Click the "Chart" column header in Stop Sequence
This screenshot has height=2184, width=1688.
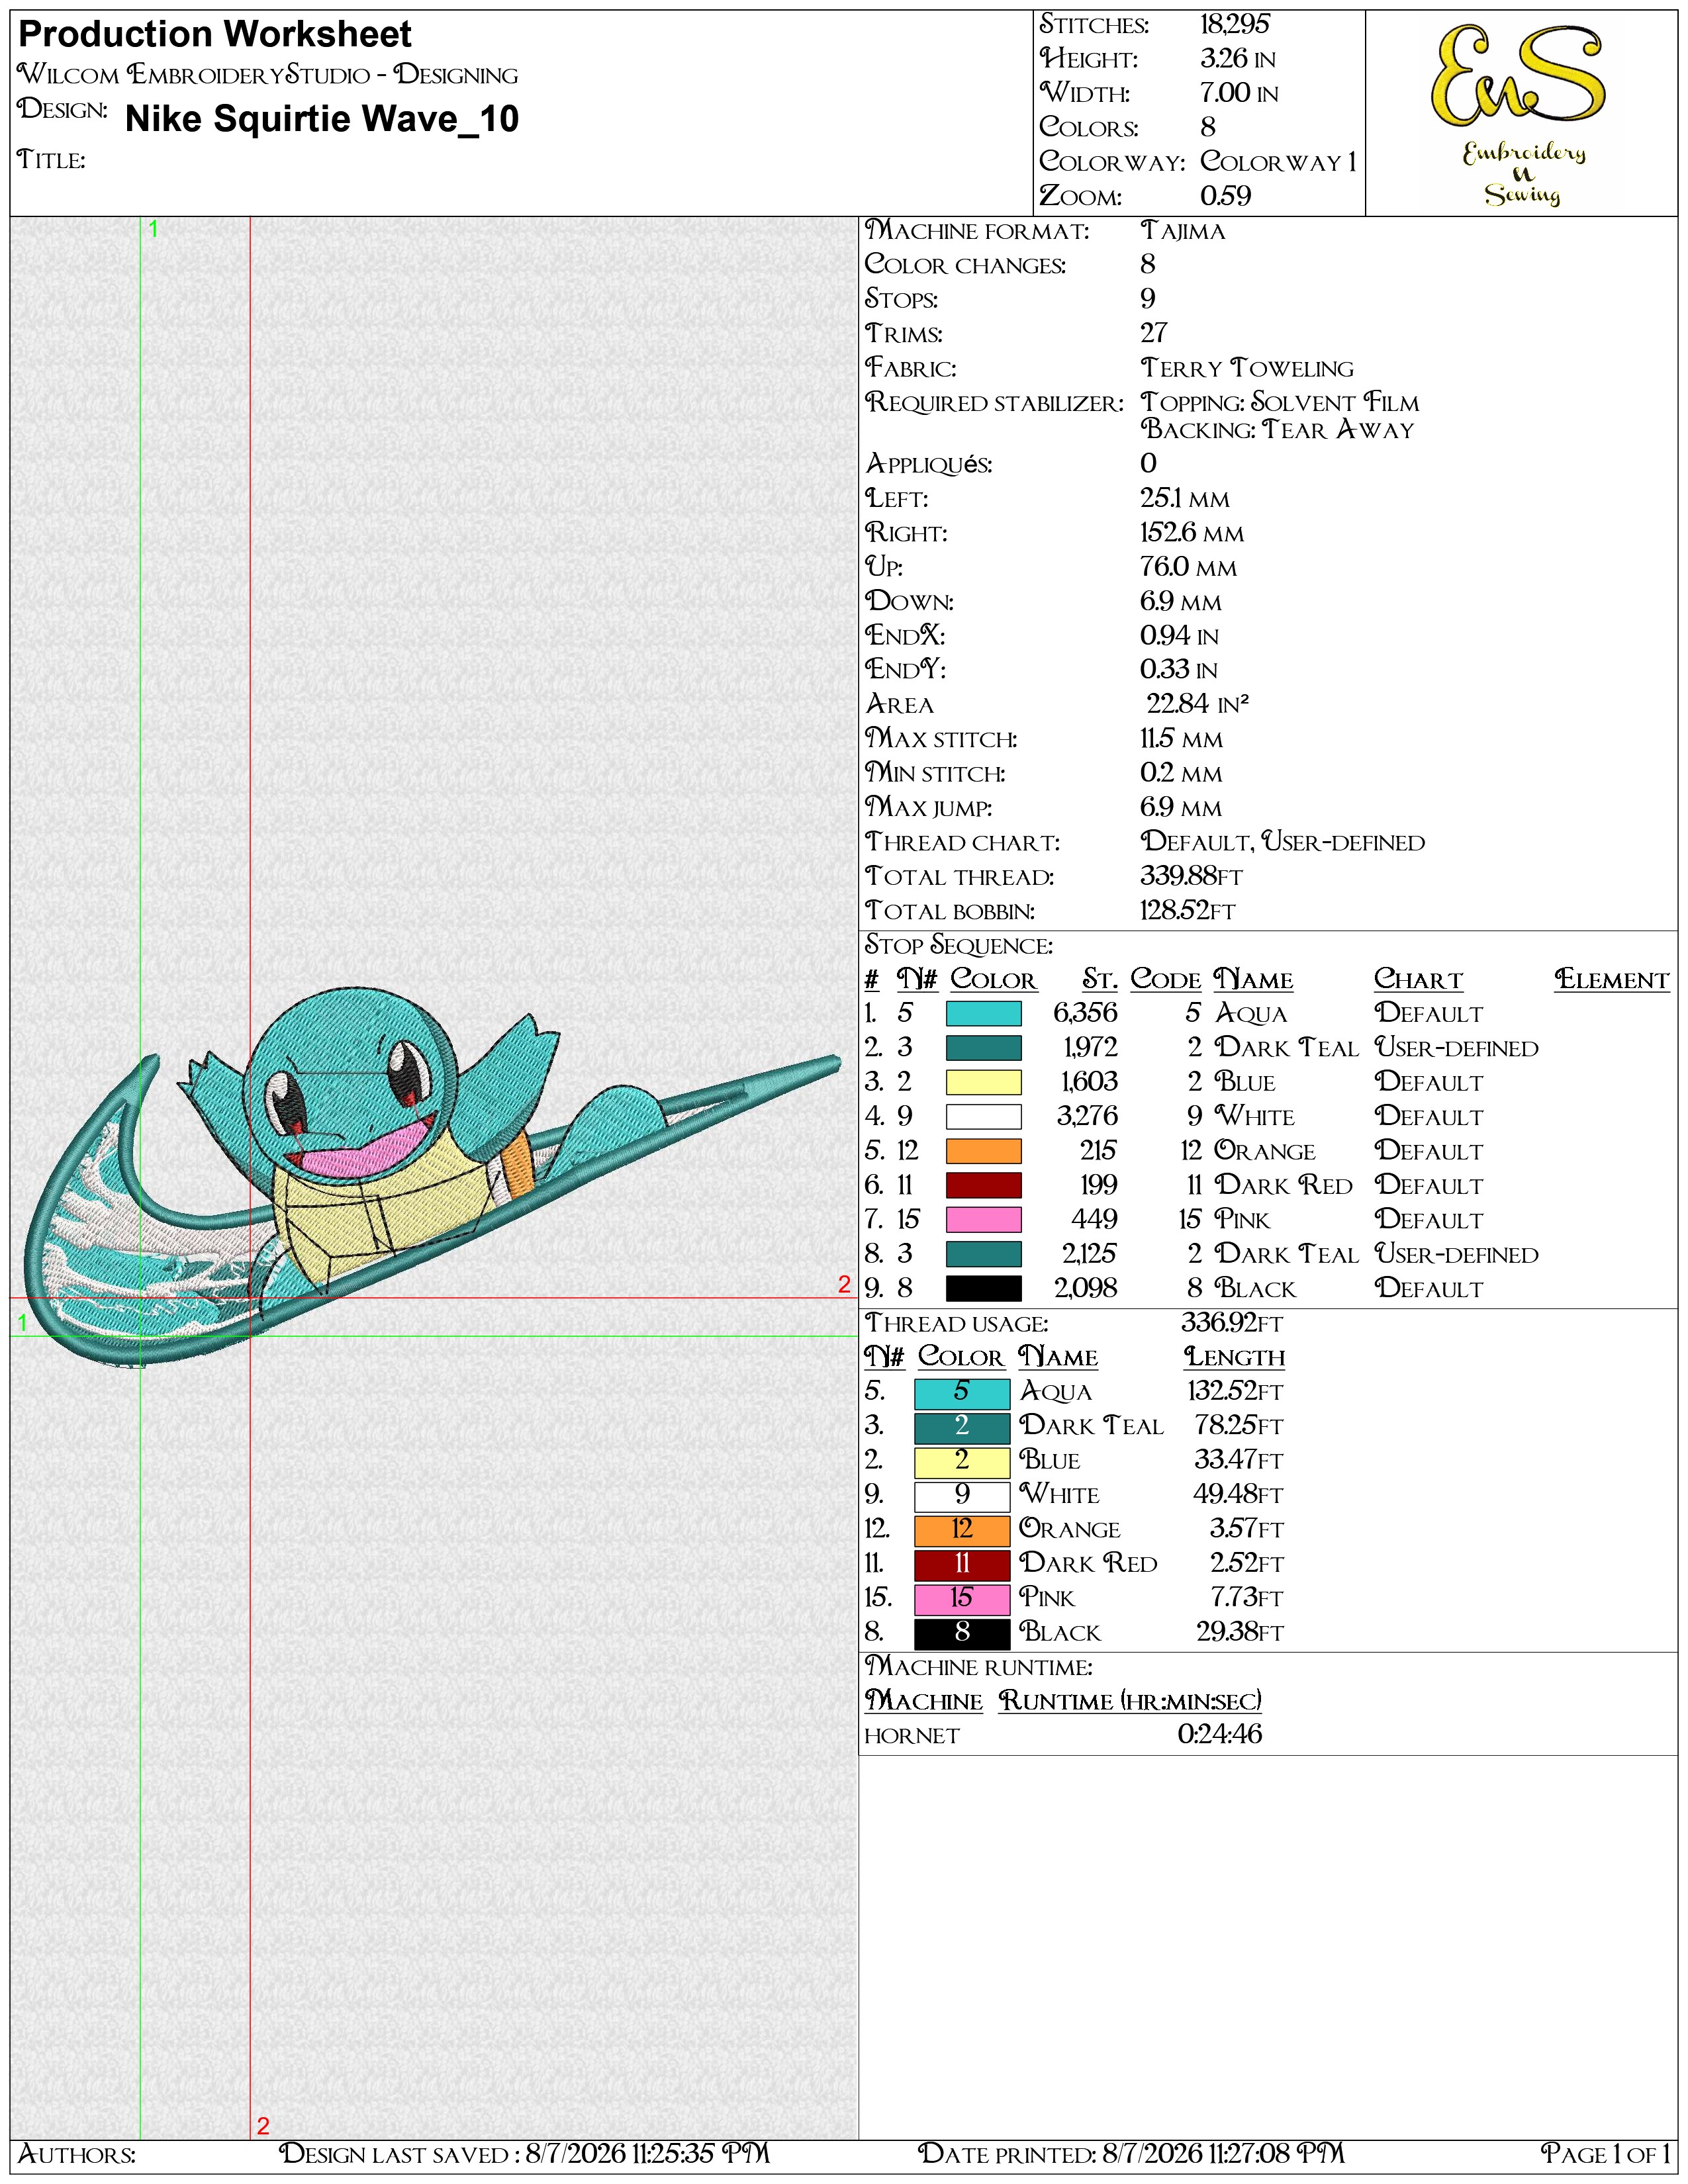click(1418, 980)
